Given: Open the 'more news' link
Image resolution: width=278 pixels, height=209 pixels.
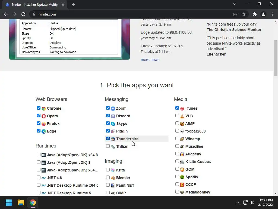Looking at the screenshot, I should pyautogui.click(x=150, y=60).
